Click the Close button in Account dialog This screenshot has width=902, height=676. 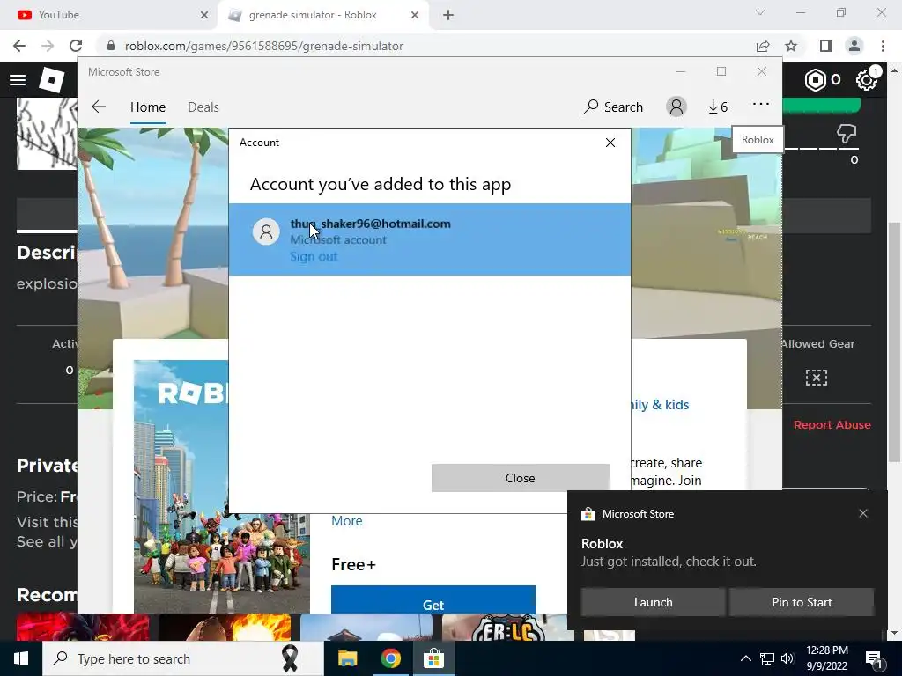pyautogui.click(x=520, y=478)
